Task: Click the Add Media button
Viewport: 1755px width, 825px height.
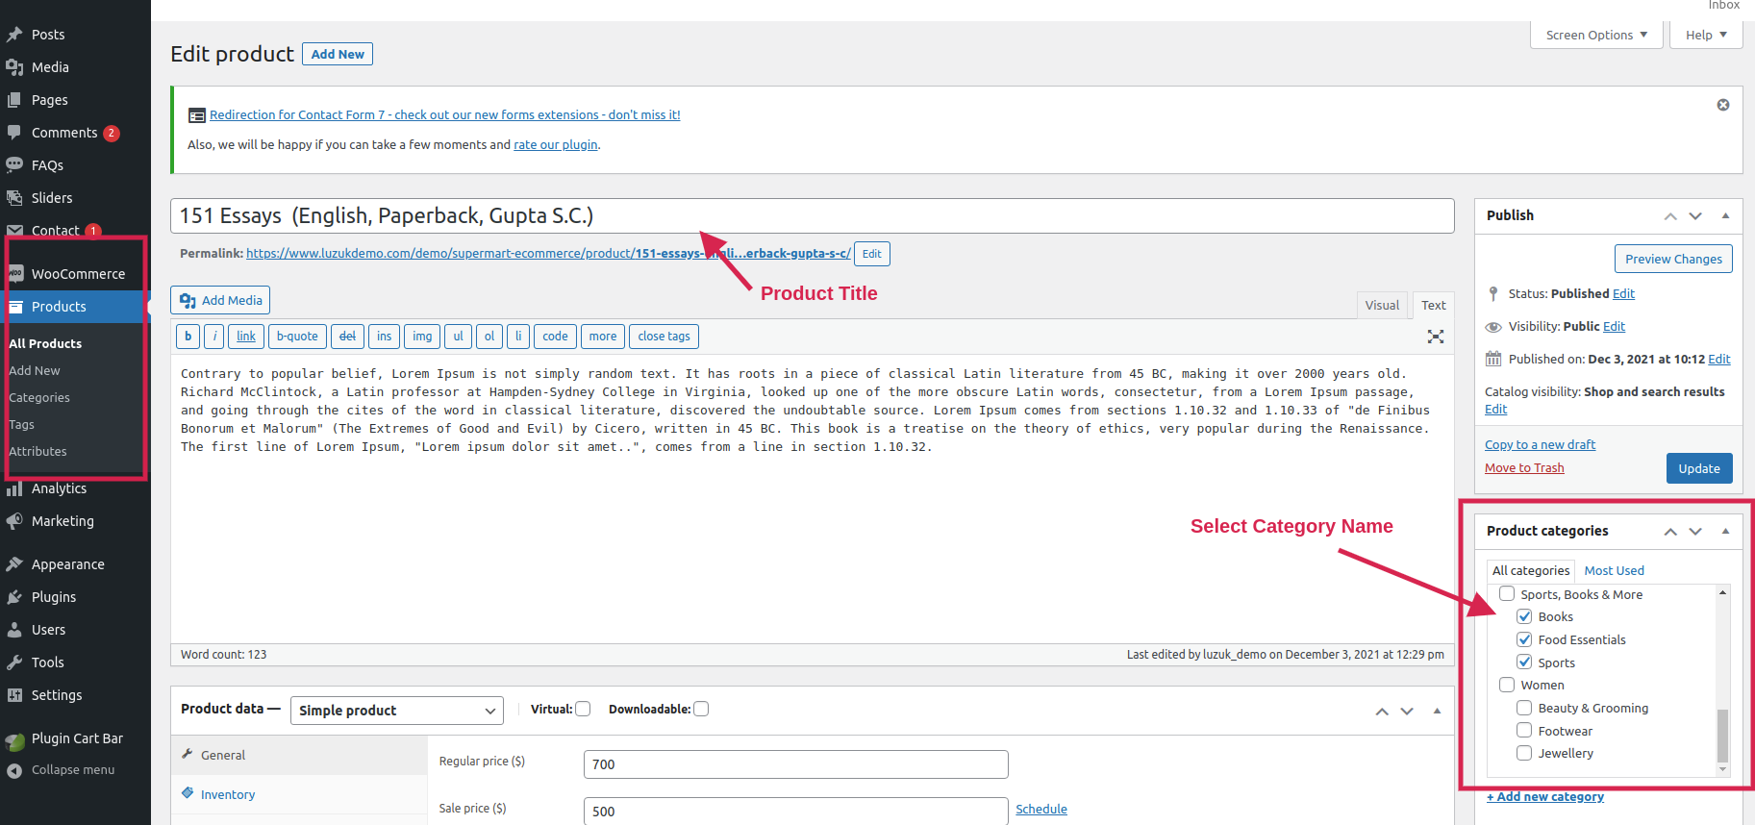Action: pos(220,300)
